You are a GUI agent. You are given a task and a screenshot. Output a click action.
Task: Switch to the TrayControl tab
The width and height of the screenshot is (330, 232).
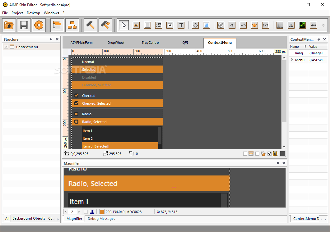click(151, 43)
